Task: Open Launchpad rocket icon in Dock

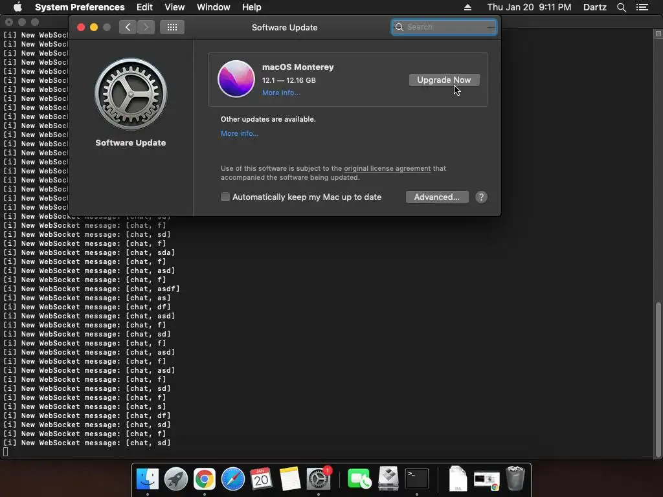Action: click(176, 479)
